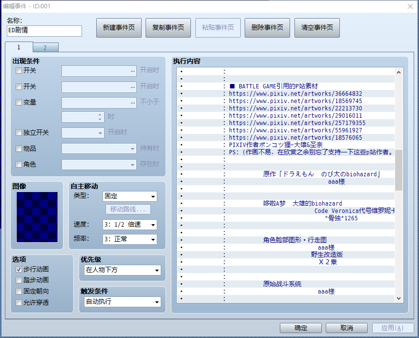Open the 速度 dropdown showing 1/2 倍速
Image resolution: width=419 pixels, height=338 pixels.
click(x=129, y=225)
